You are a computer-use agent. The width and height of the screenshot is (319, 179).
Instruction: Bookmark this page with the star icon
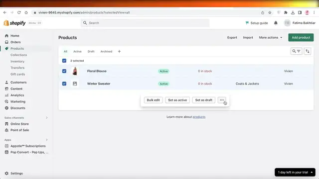pos(270,12)
